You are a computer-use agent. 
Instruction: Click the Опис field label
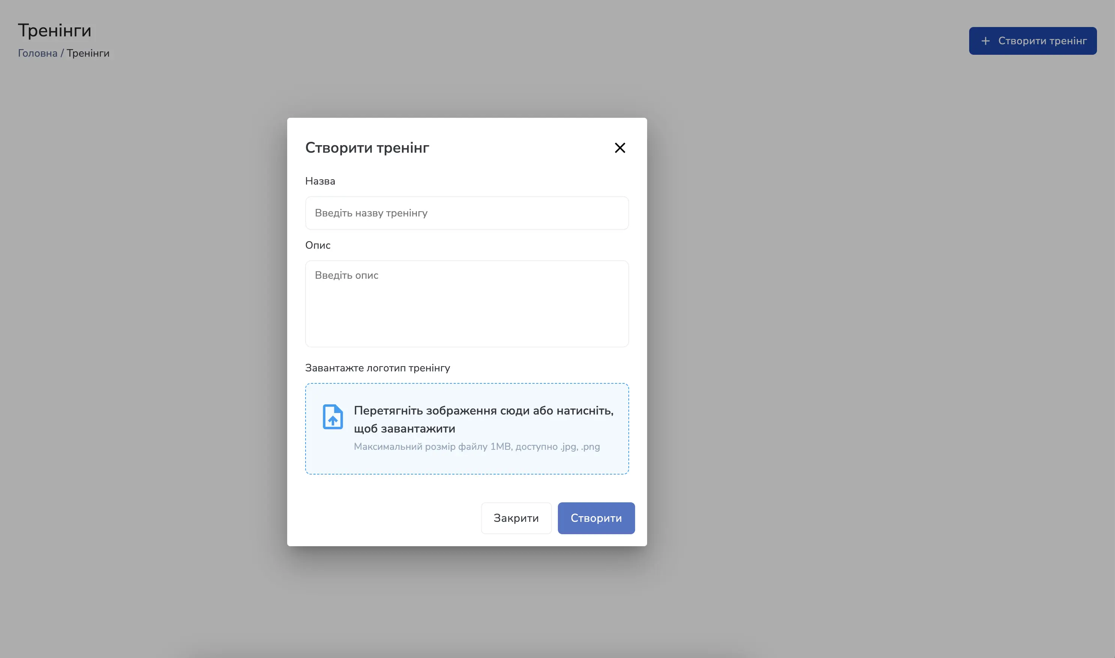click(317, 245)
